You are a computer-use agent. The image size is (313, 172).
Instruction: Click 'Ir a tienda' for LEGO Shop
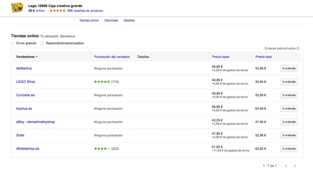click(289, 82)
